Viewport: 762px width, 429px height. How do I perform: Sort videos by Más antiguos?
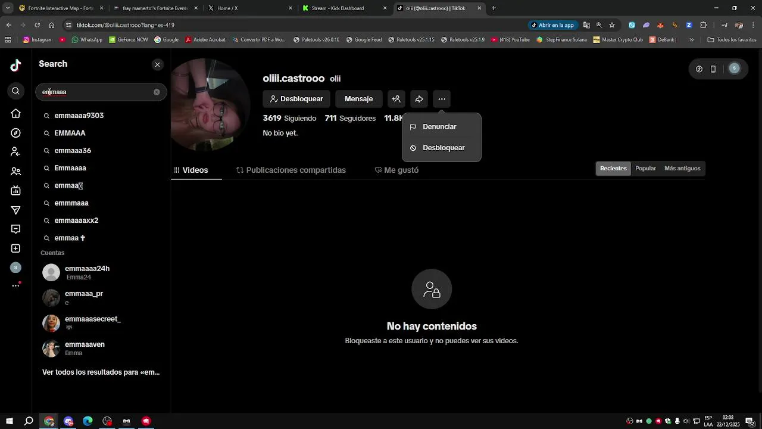[682, 169]
